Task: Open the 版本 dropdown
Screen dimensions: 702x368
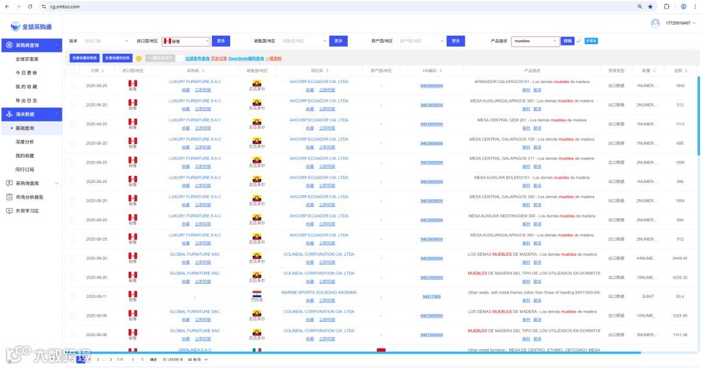Action: pos(106,41)
